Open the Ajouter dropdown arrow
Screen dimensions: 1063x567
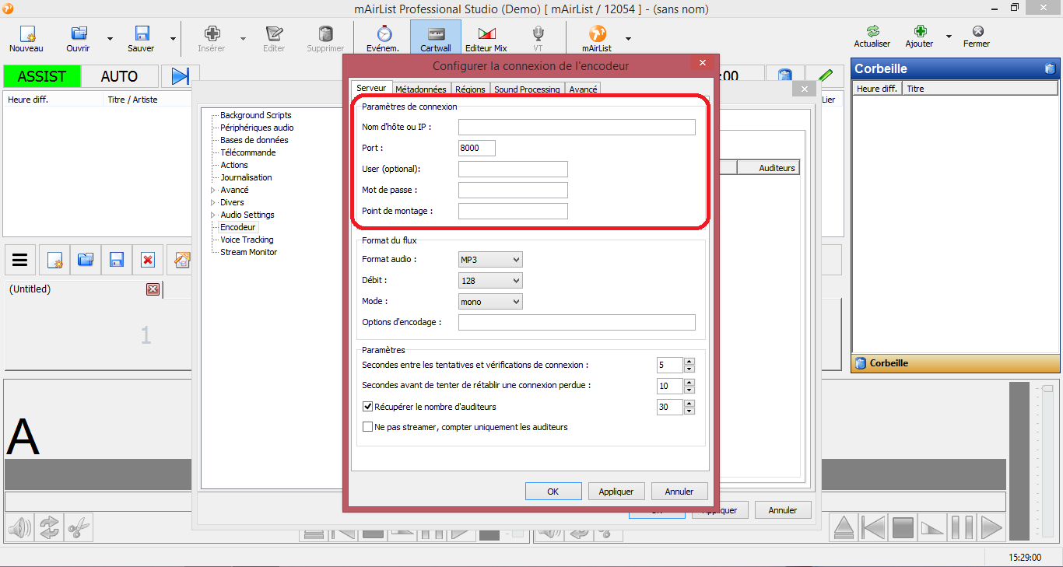point(949,36)
